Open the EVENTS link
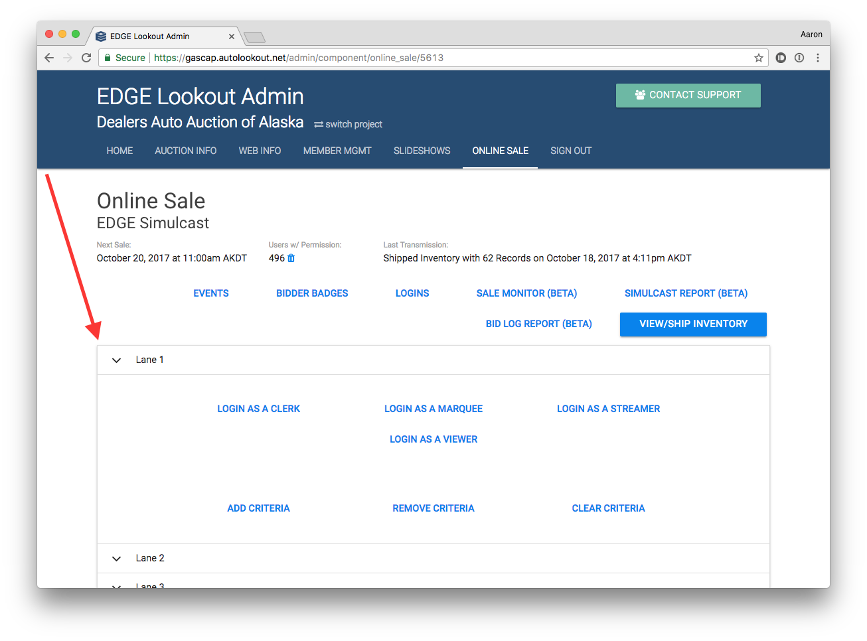The width and height of the screenshot is (867, 641). pos(211,293)
